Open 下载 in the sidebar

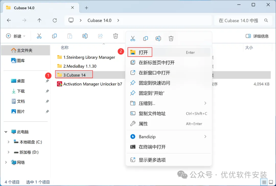pyautogui.click(x=18, y=91)
